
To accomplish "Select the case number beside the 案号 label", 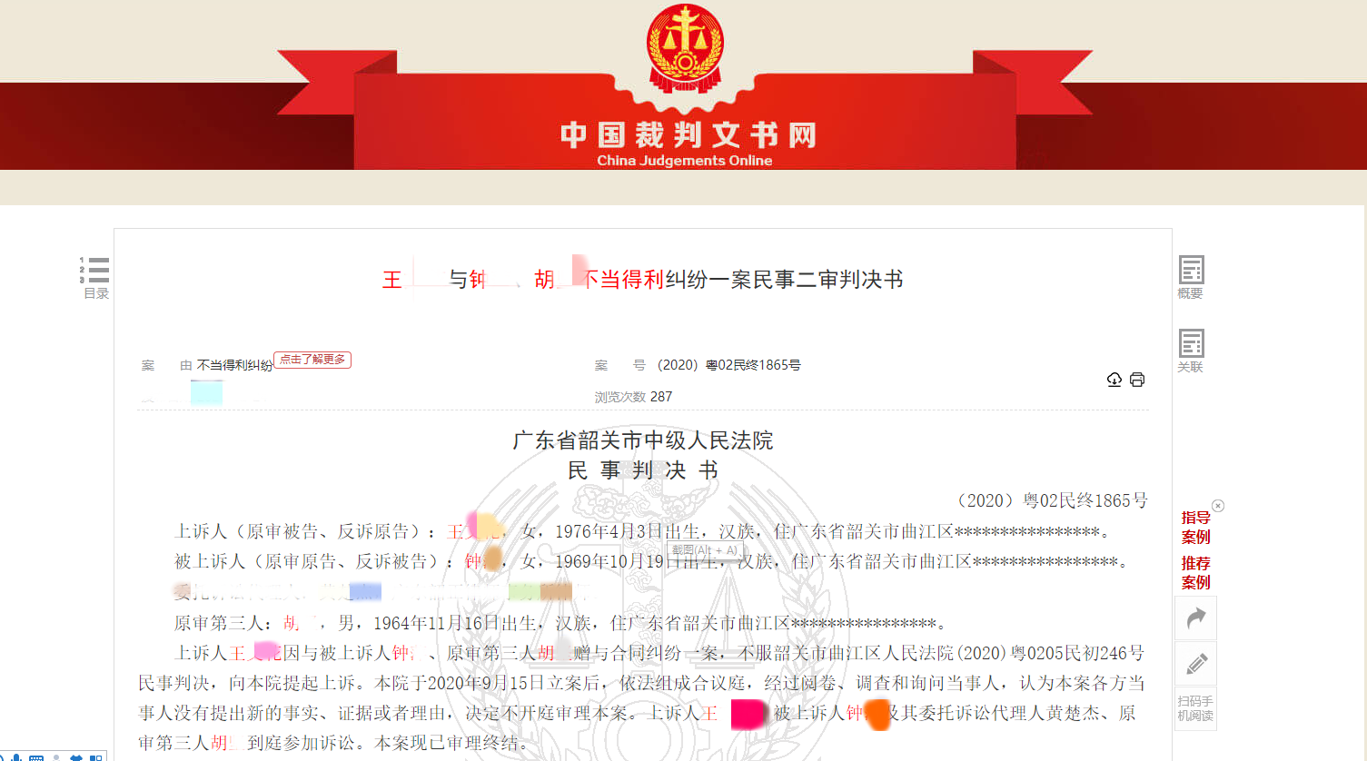I will pyautogui.click(x=729, y=365).
